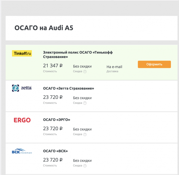The height and width of the screenshot is (175, 179).
Task: Click the red ERGO logo
Action: [22, 120]
